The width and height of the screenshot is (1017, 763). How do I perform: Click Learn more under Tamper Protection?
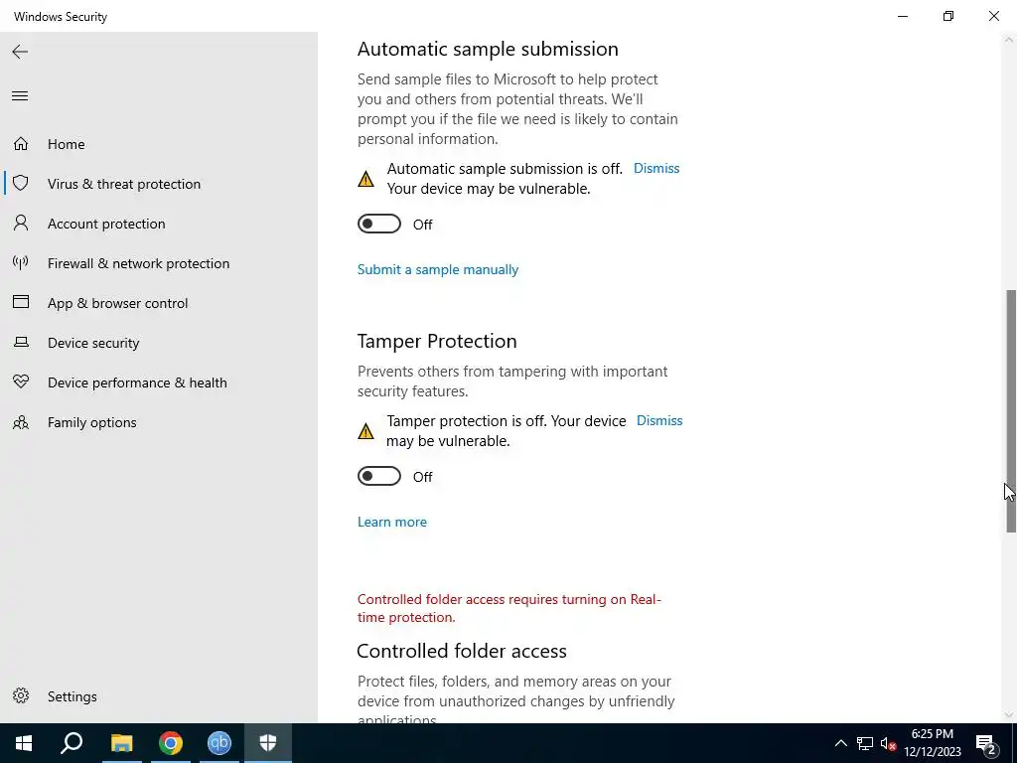click(x=391, y=522)
